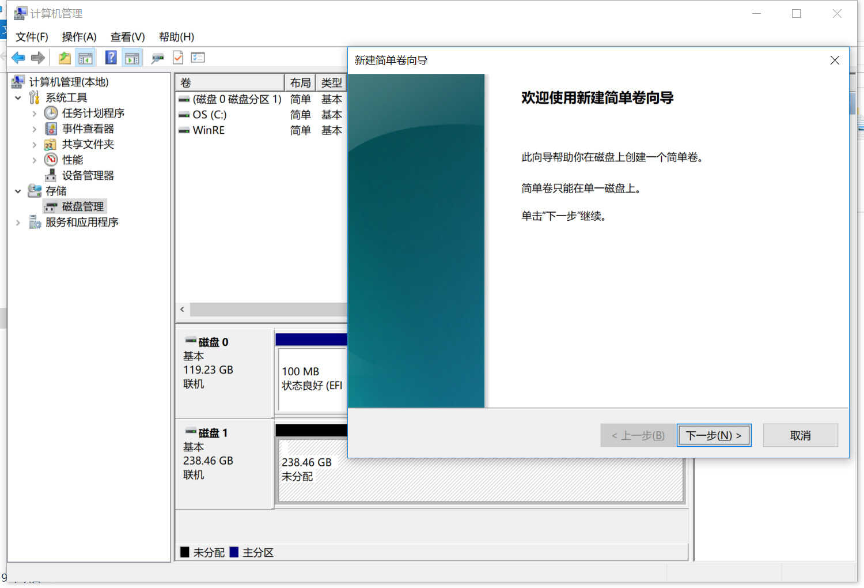Click the 布局 column header
This screenshot has width=864, height=588.
[x=300, y=83]
